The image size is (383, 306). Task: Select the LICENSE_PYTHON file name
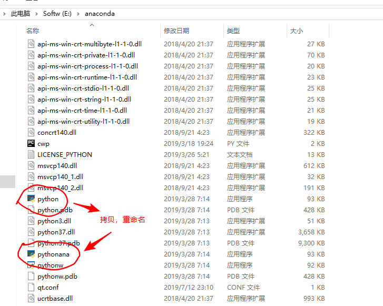click(65, 155)
